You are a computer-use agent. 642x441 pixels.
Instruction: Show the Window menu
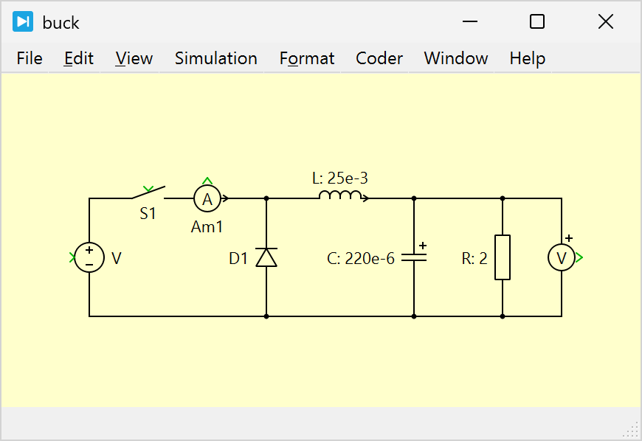tap(456, 58)
